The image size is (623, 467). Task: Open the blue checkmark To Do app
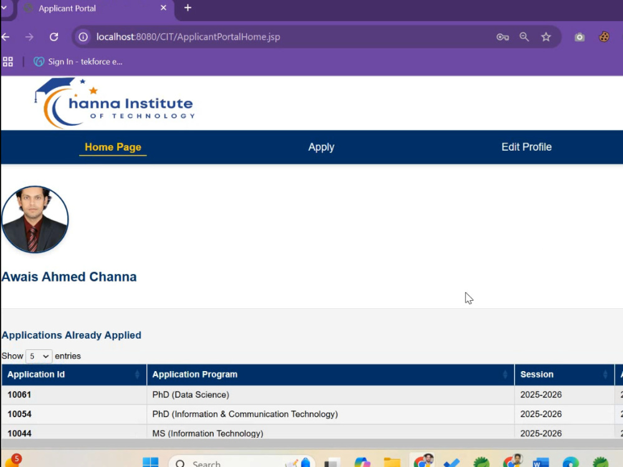click(452, 463)
